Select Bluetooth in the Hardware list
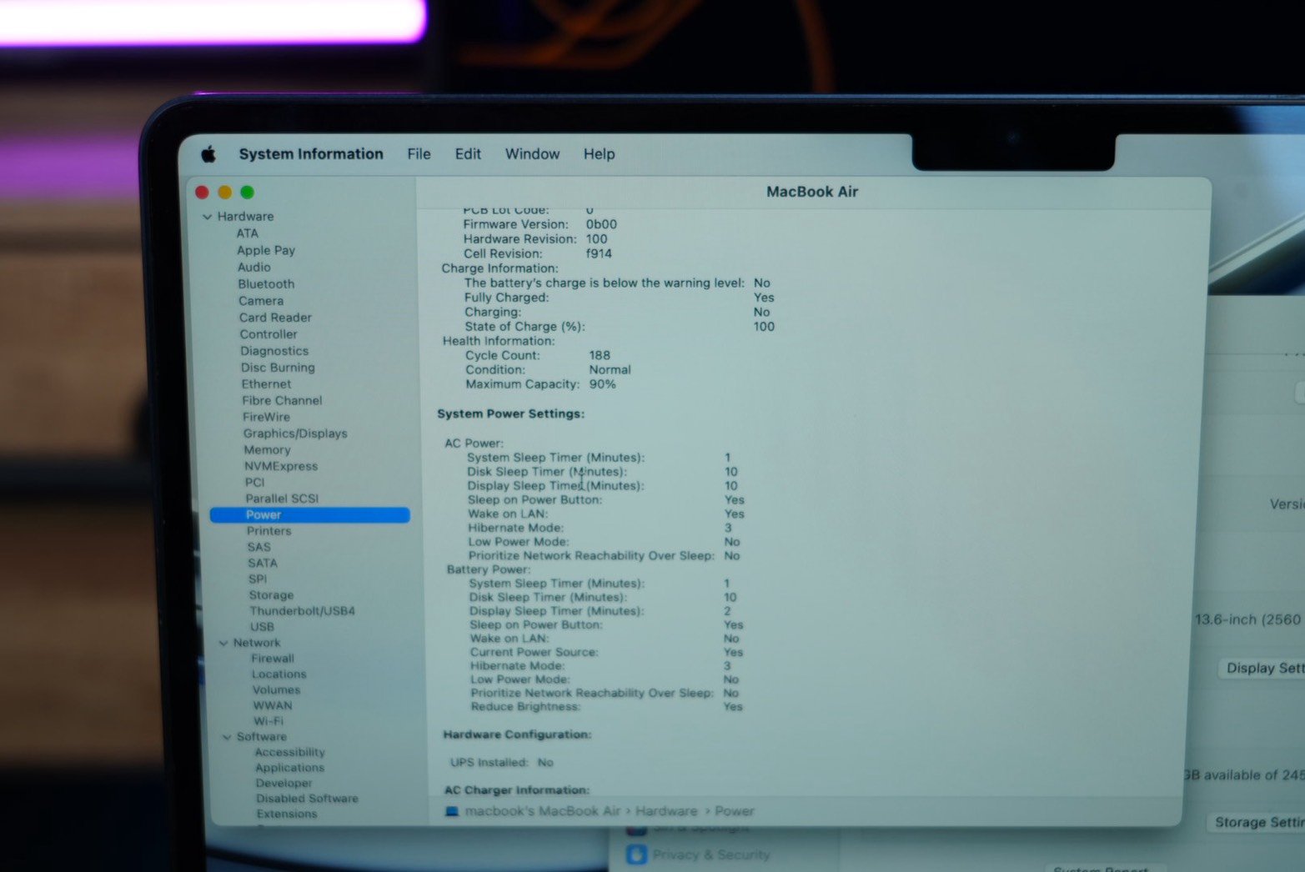The image size is (1305, 872). pos(266,284)
